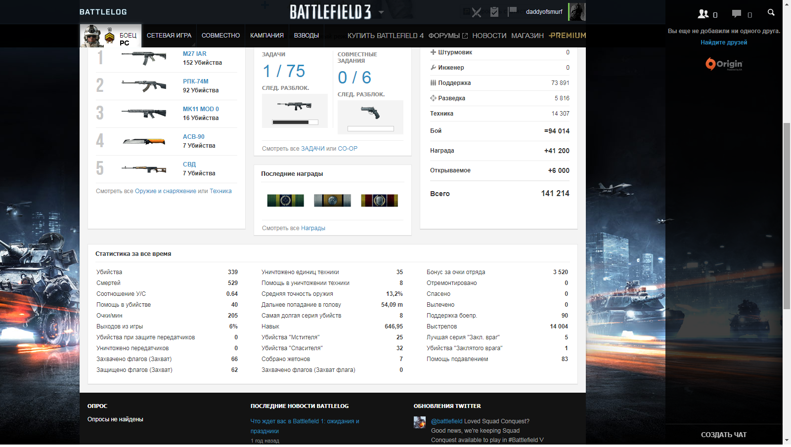Image resolution: width=791 pixels, height=447 pixels.
Task: Open the ACB-90 knife link
Action: [194, 137]
